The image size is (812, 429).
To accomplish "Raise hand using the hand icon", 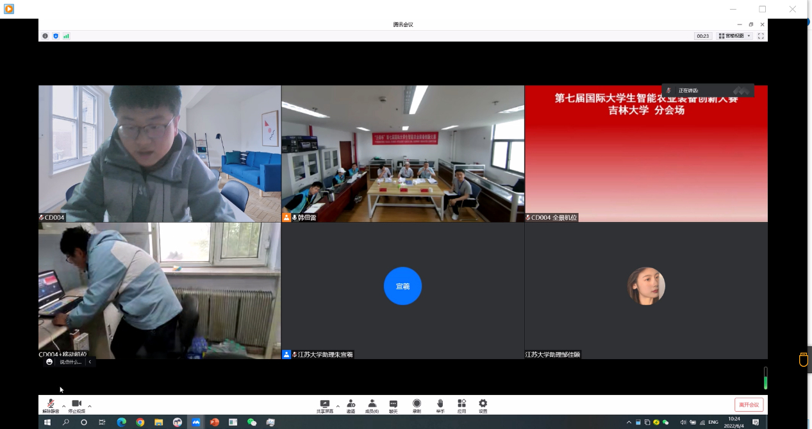I will click(x=440, y=404).
